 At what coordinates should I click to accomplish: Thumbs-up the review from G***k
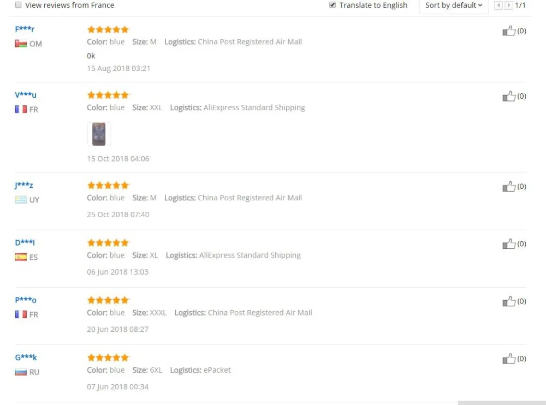point(509,359)
